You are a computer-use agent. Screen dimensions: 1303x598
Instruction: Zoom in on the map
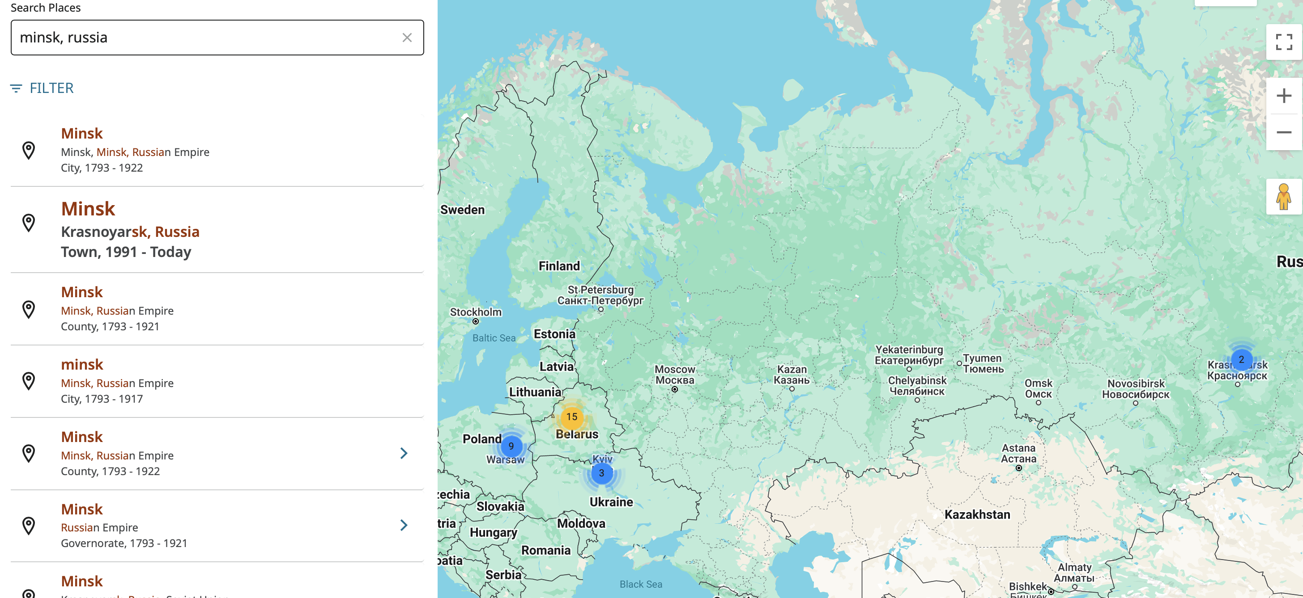tap(1283, 96)
